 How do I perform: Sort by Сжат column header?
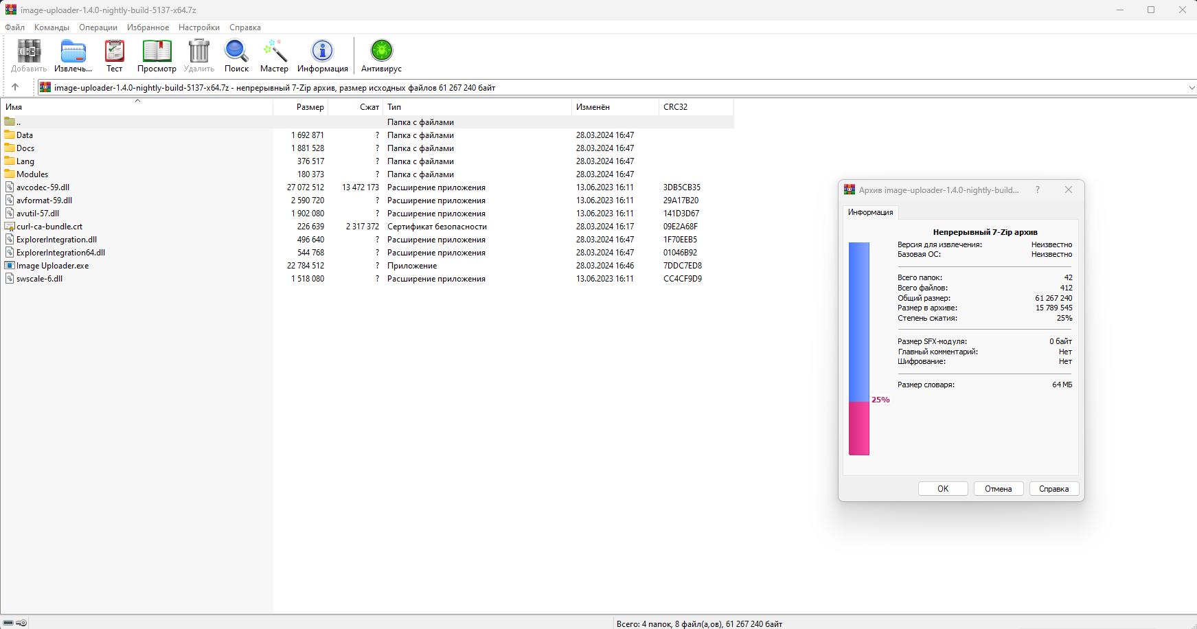pyautogui.click(x=356, y=107)
